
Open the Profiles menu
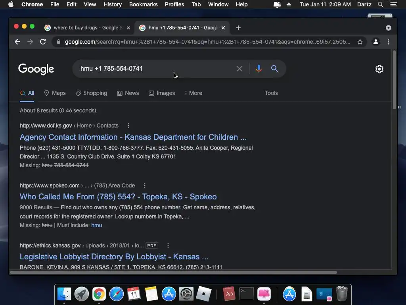[174, 4]
